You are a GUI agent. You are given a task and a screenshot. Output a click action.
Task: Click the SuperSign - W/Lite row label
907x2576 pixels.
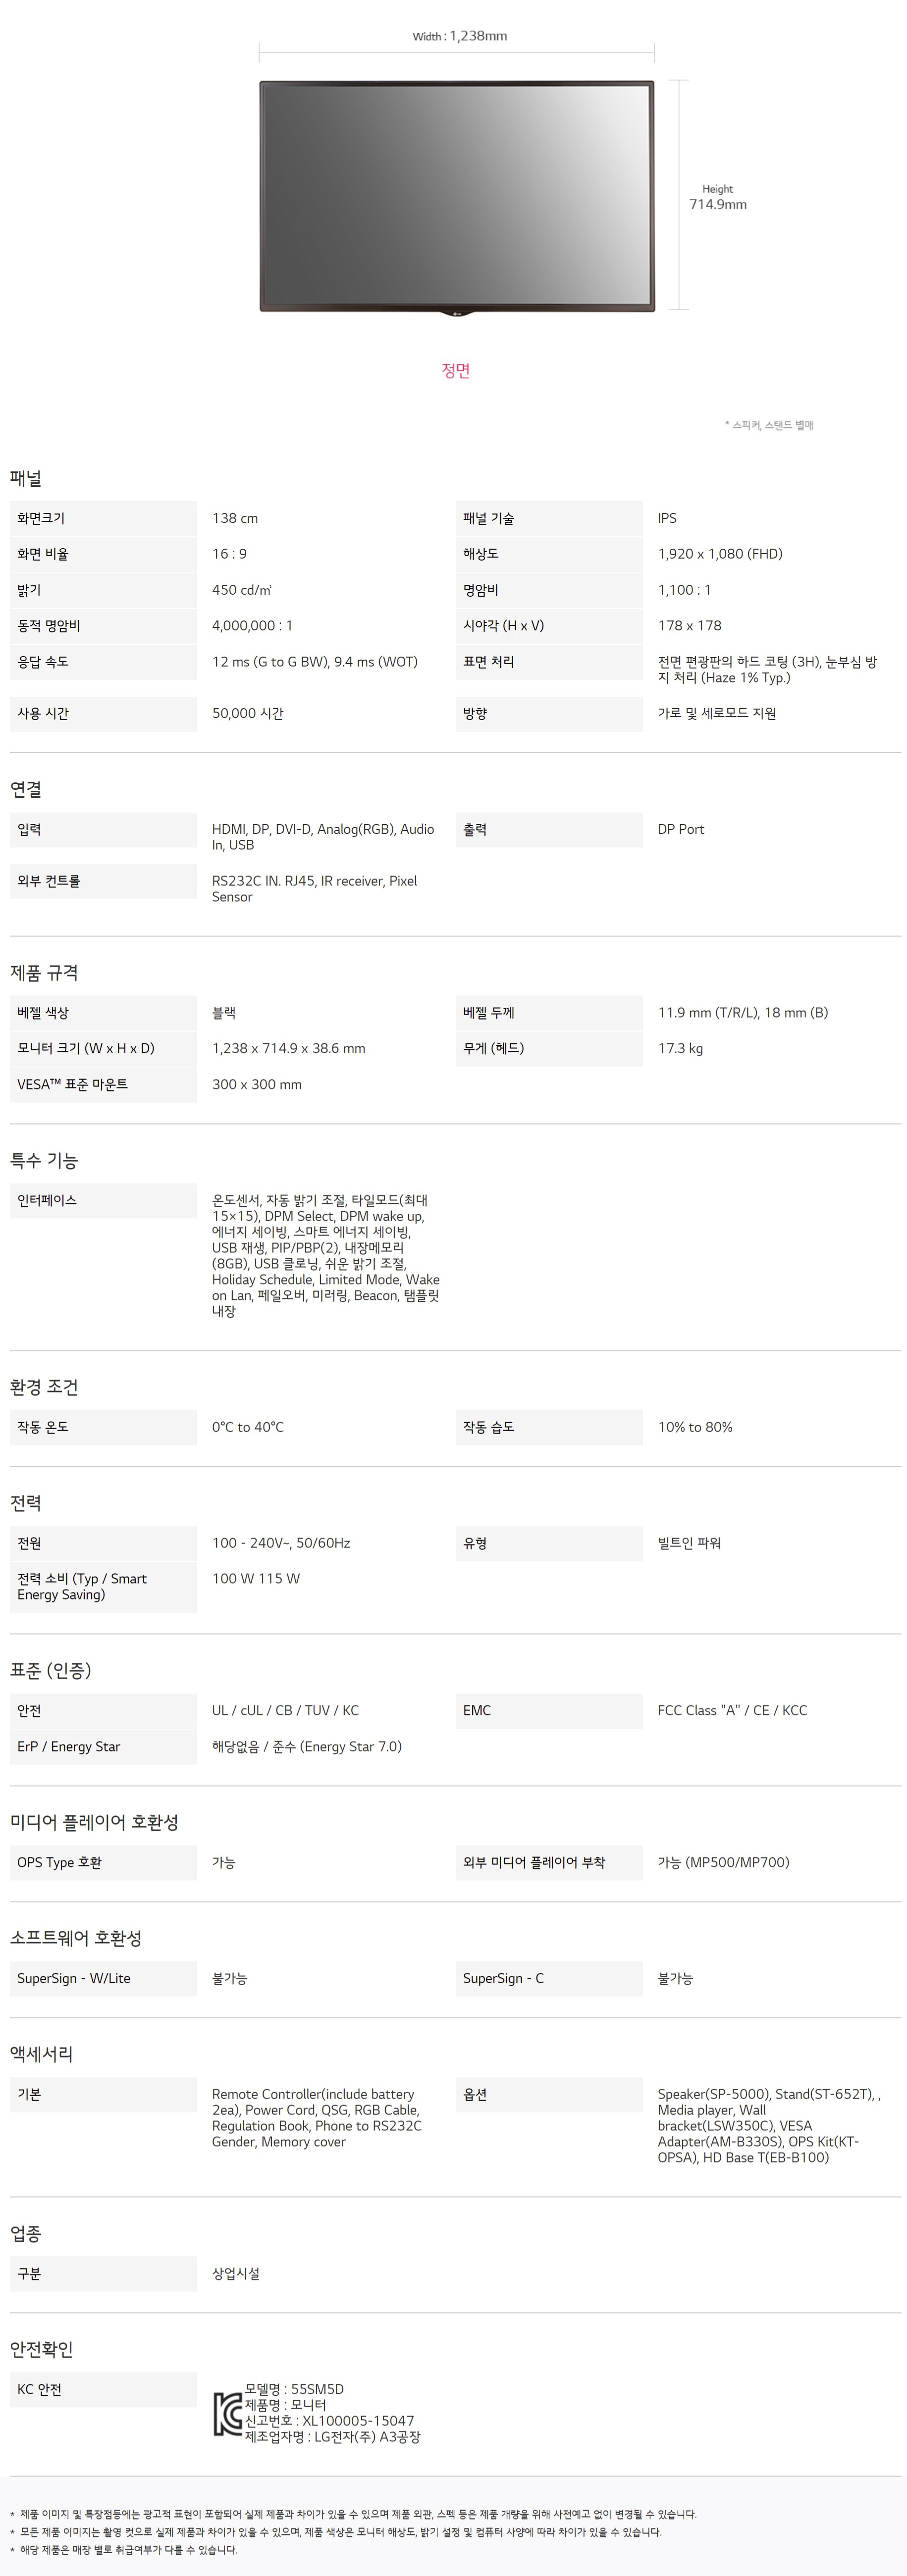[x=73, y=1979]
